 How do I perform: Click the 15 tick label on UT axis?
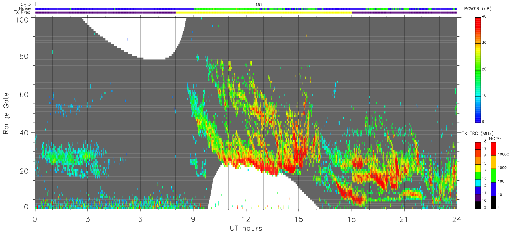298,219
